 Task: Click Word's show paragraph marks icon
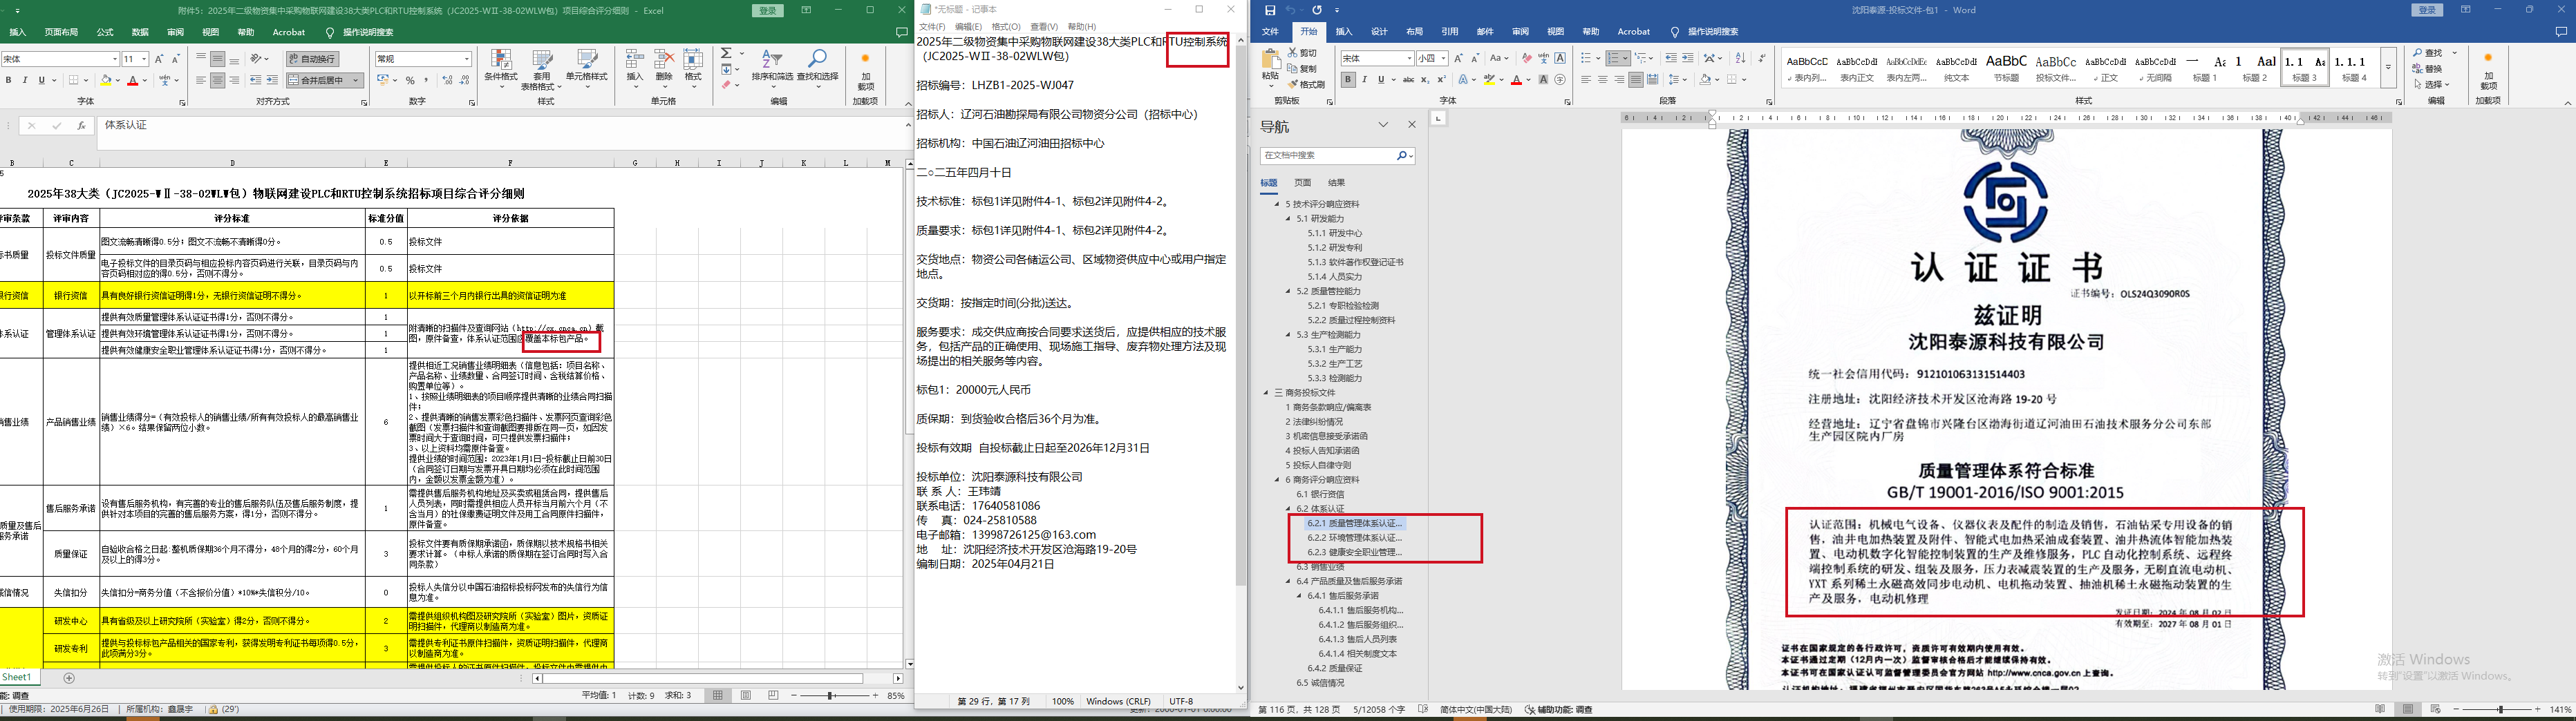tap(1762, 58)
